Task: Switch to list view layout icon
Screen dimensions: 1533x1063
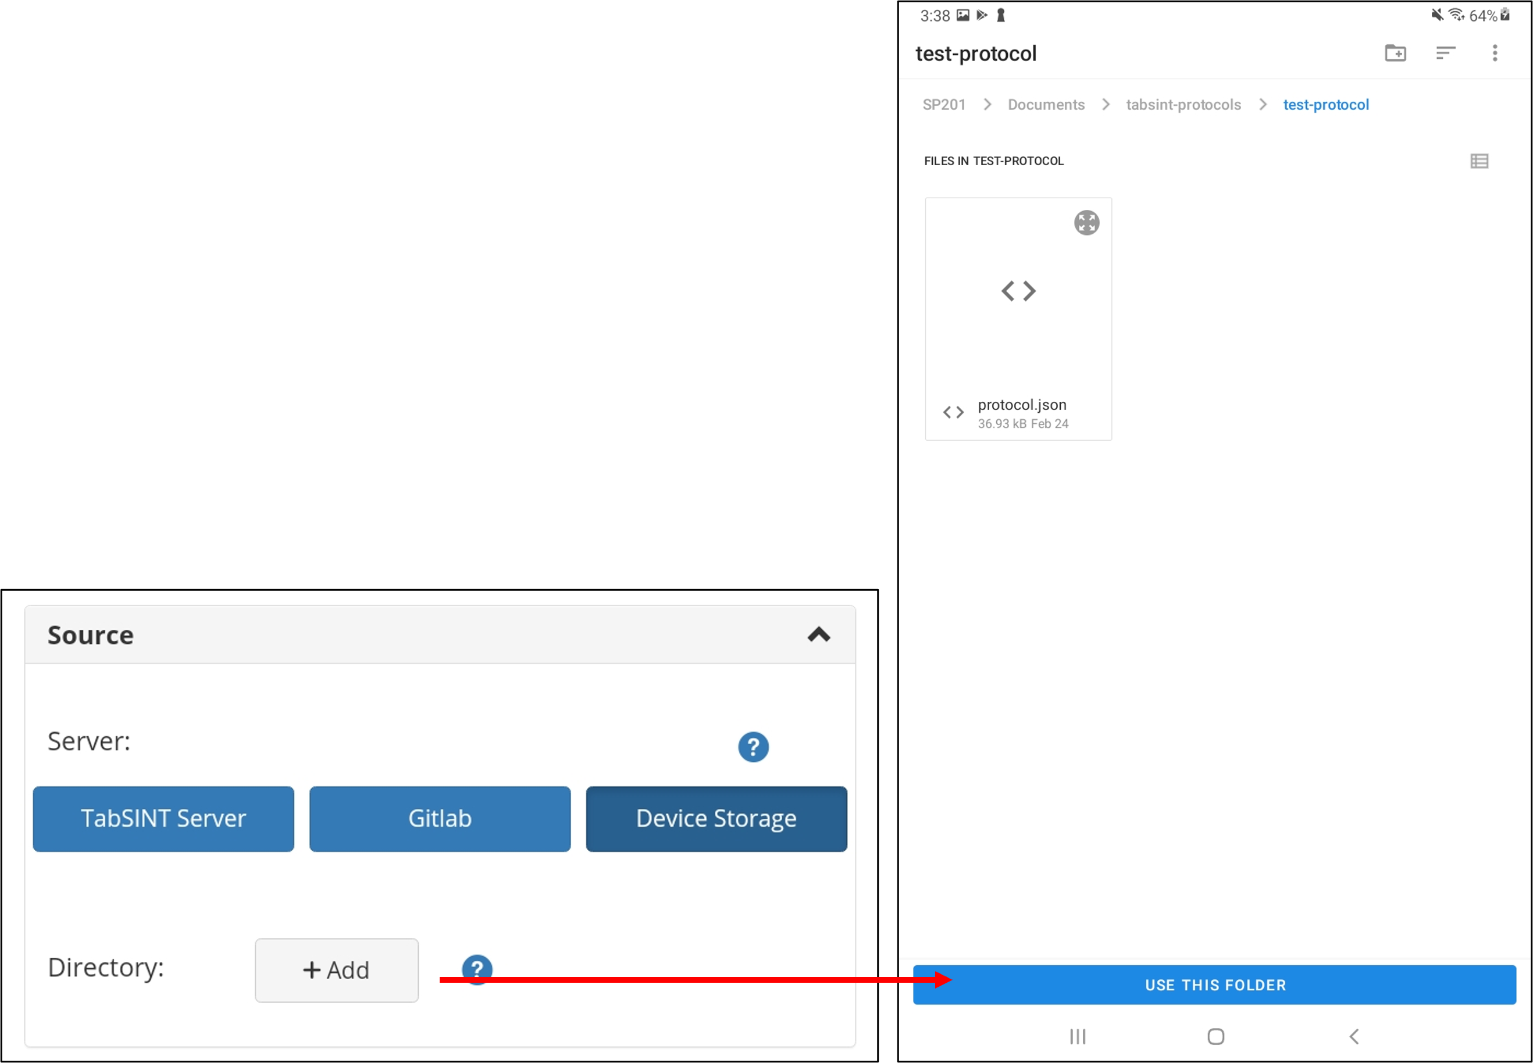Action: (1479, 161)
